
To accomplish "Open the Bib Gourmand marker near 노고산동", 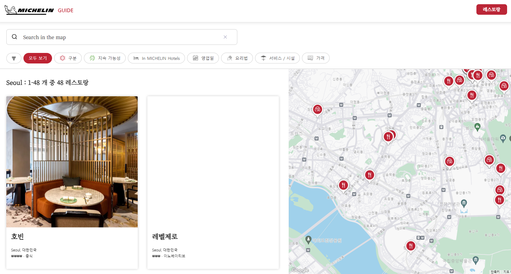I will (318, 109).
